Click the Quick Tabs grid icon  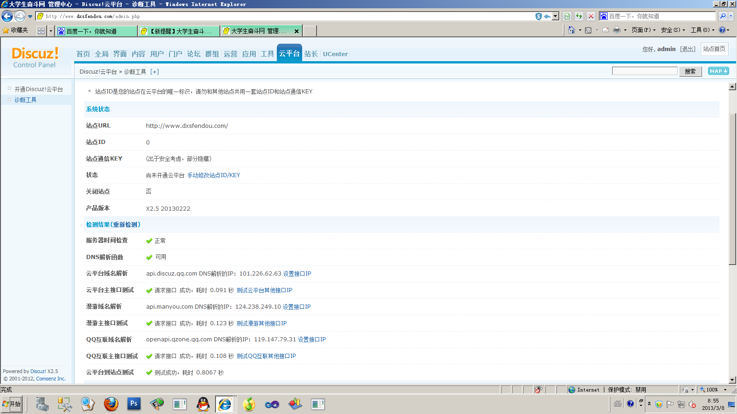(41, 31)
